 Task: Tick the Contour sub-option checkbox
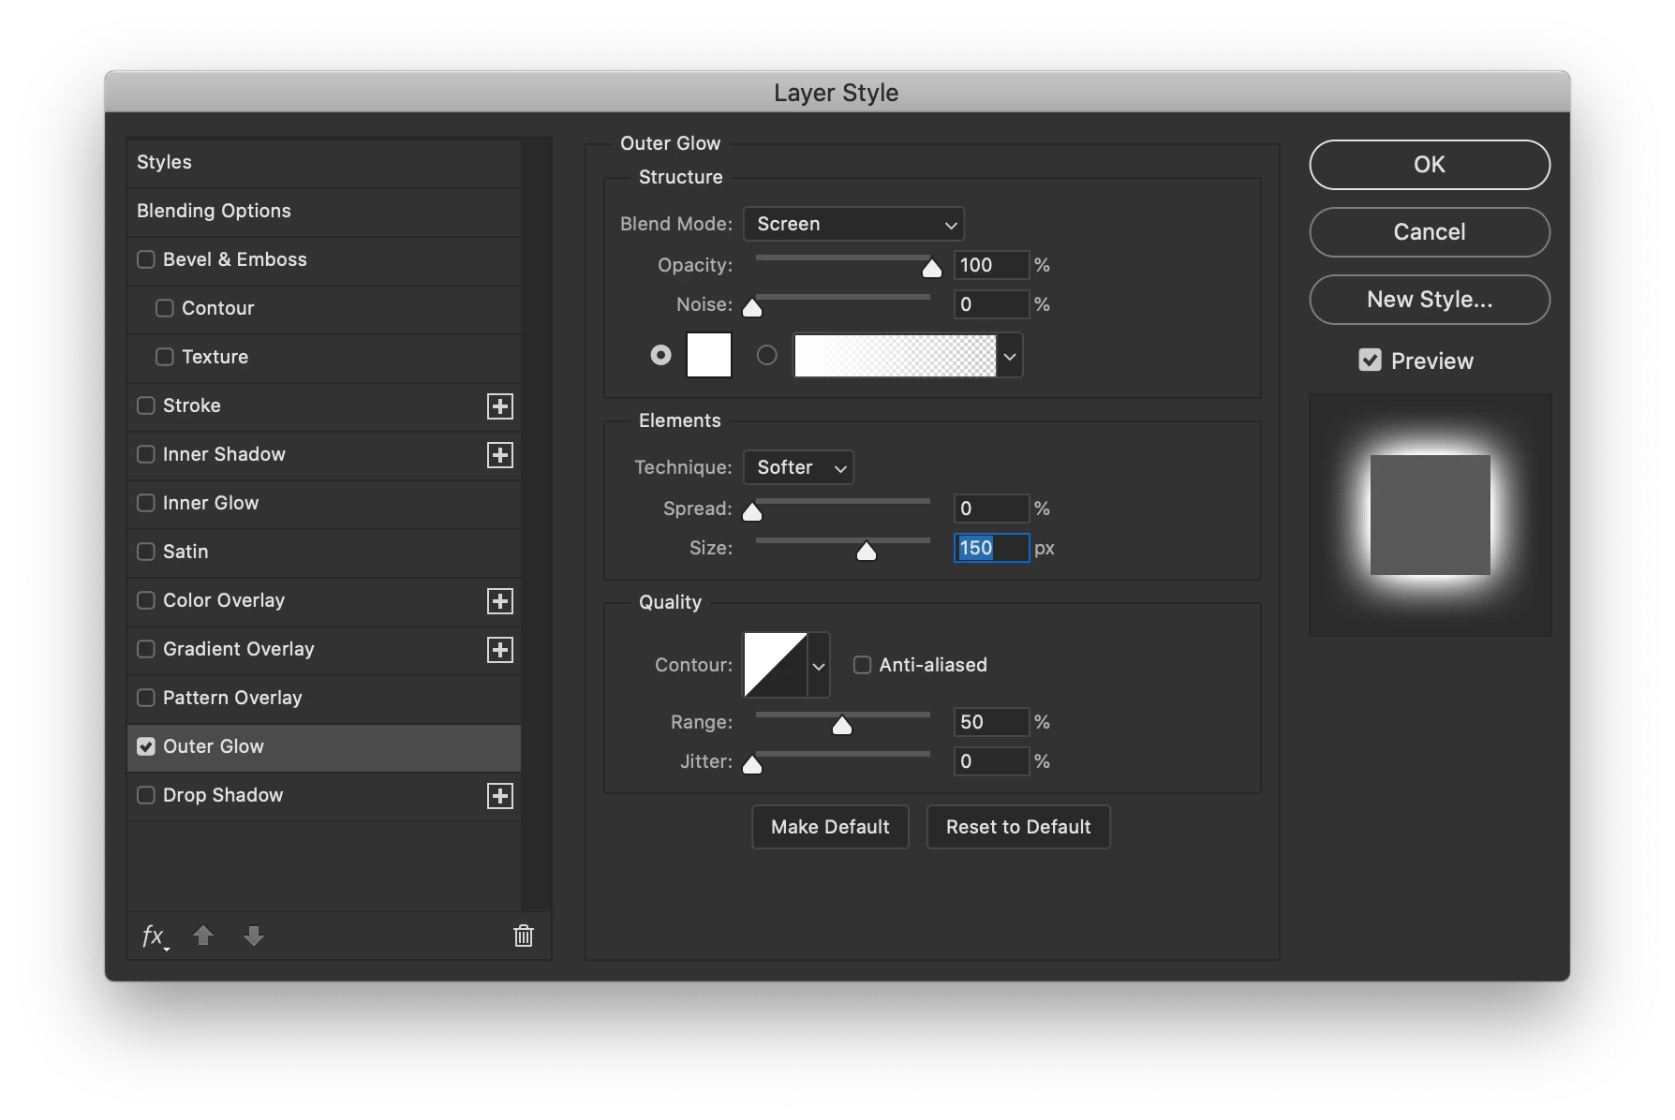165,308
